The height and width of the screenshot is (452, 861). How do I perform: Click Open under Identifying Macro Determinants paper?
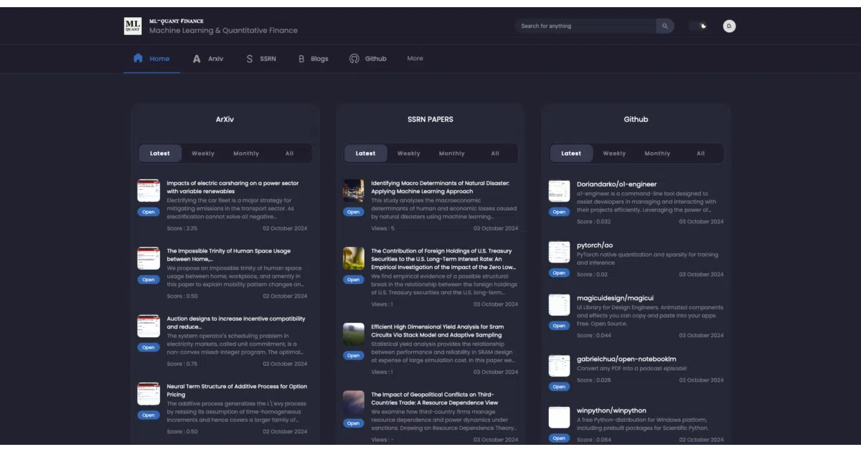tap(353, 212)
